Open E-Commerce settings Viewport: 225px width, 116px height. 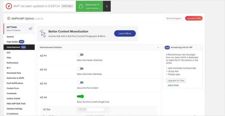(x=12, y=114)
